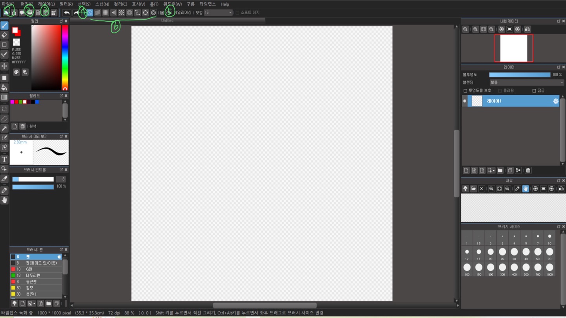Enable the curve snap
The width and height of the screenshot is (566, 318).
tap(137, 13)
